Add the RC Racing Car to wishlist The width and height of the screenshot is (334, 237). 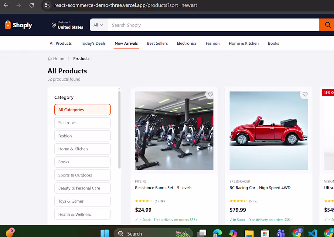(305, 95)
